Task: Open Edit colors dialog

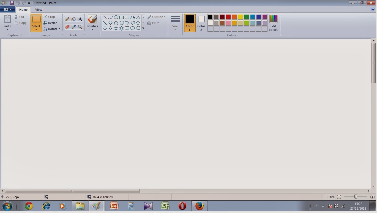Action: tap(273, 23)
